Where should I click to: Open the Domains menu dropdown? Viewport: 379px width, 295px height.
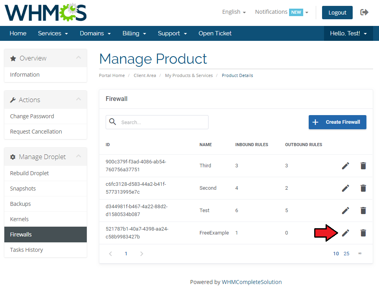click(x=95, y=33)
